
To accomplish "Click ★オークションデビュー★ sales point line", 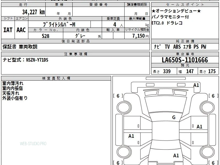I will 176,11.
